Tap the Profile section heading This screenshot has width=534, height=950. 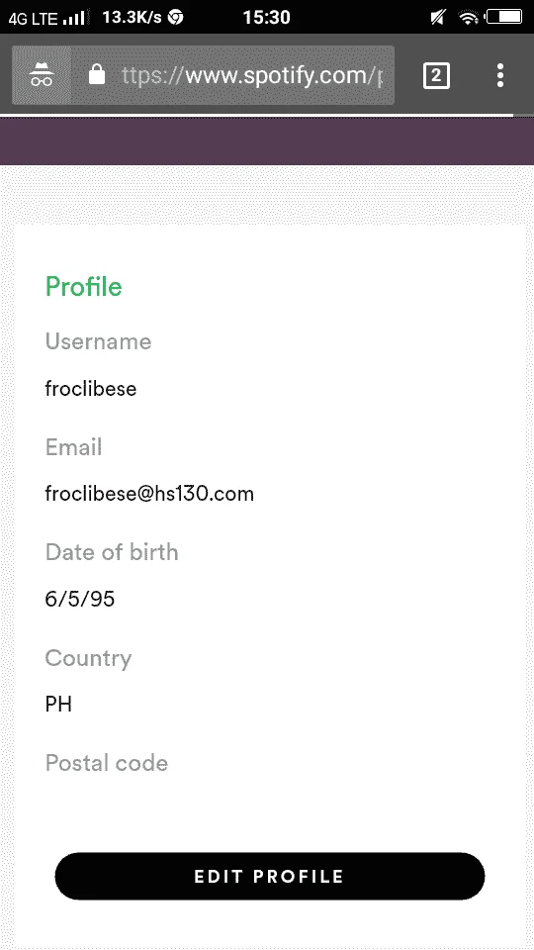tap(83, 286)
